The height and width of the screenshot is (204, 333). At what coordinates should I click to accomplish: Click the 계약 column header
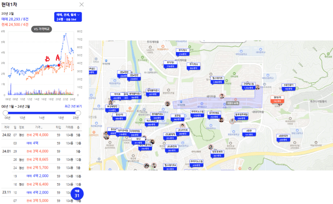pyautogui.click(x=7, y=127)
